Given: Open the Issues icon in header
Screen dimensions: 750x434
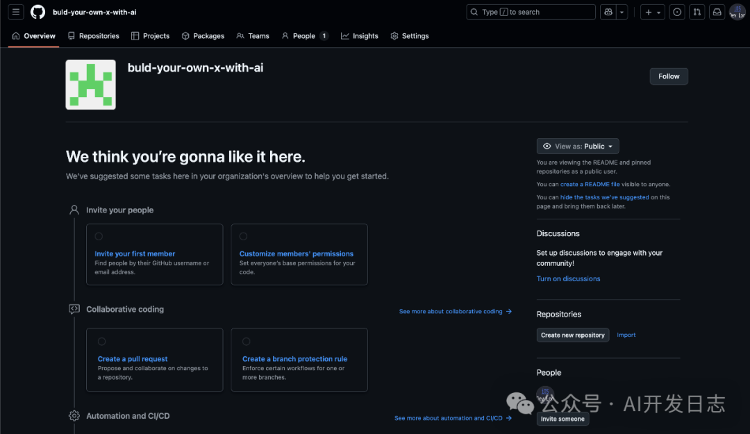Looking at the screenshot, I should [677, 12].
